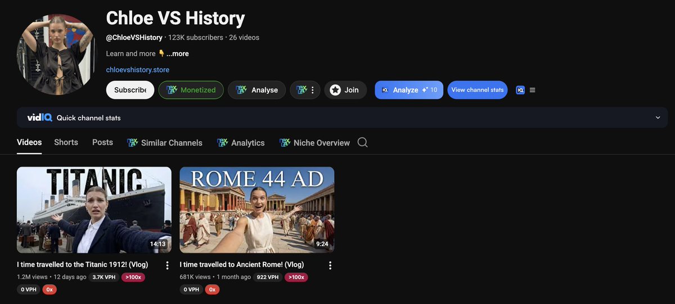The height and width of the screenshot is (304, 675).
Task: Click the Monetized badge button
Action: pos(191,90)
